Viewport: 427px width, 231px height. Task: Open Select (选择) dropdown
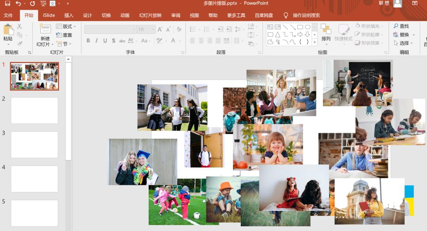pyautogui.click(x=403, y=43)
